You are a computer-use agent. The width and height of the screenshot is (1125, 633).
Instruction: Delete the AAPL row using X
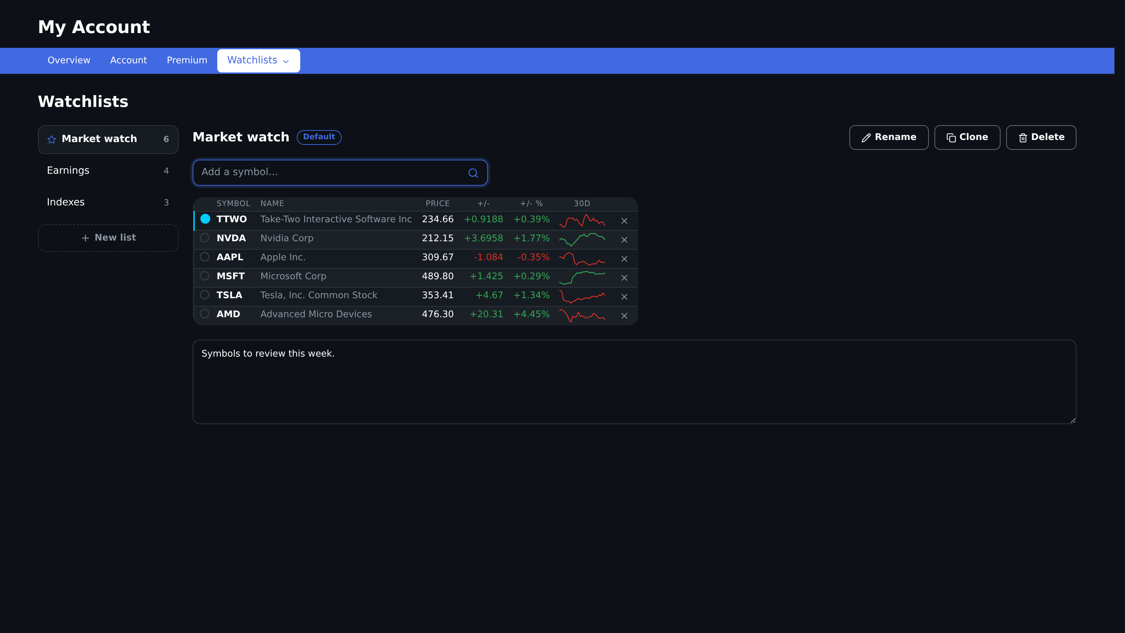pyautogui.click(x=624, y=259)
